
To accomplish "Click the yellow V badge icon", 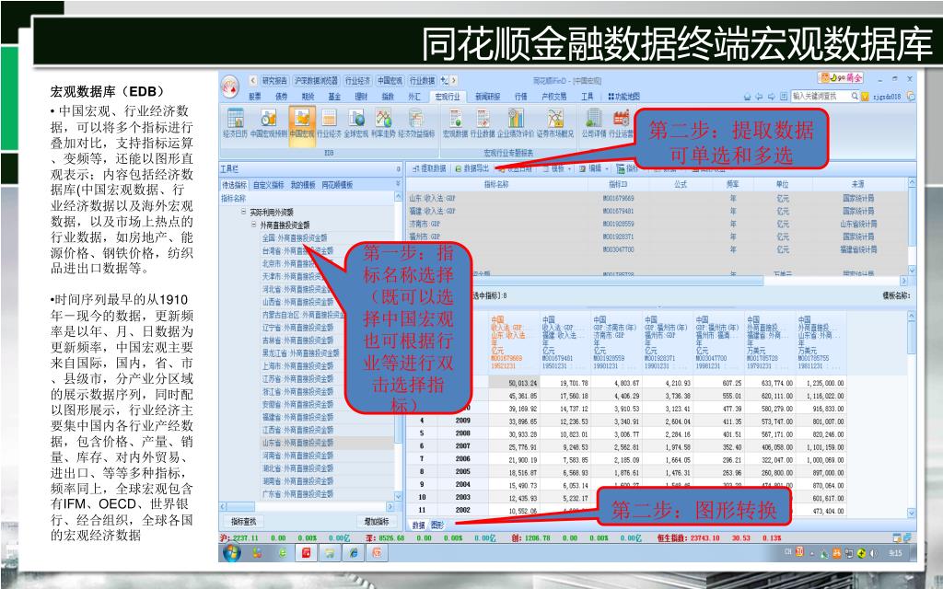I will pos(865,96).
